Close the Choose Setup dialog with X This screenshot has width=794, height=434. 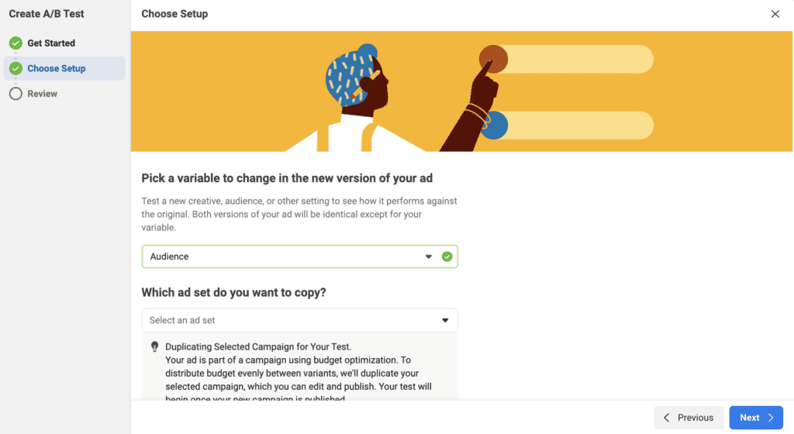coord(775,14)
